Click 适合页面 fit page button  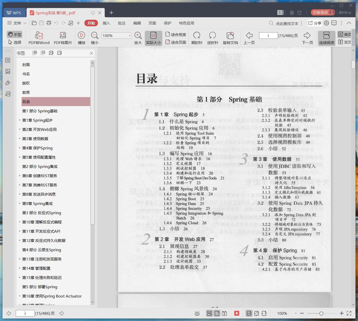[176, 42]
